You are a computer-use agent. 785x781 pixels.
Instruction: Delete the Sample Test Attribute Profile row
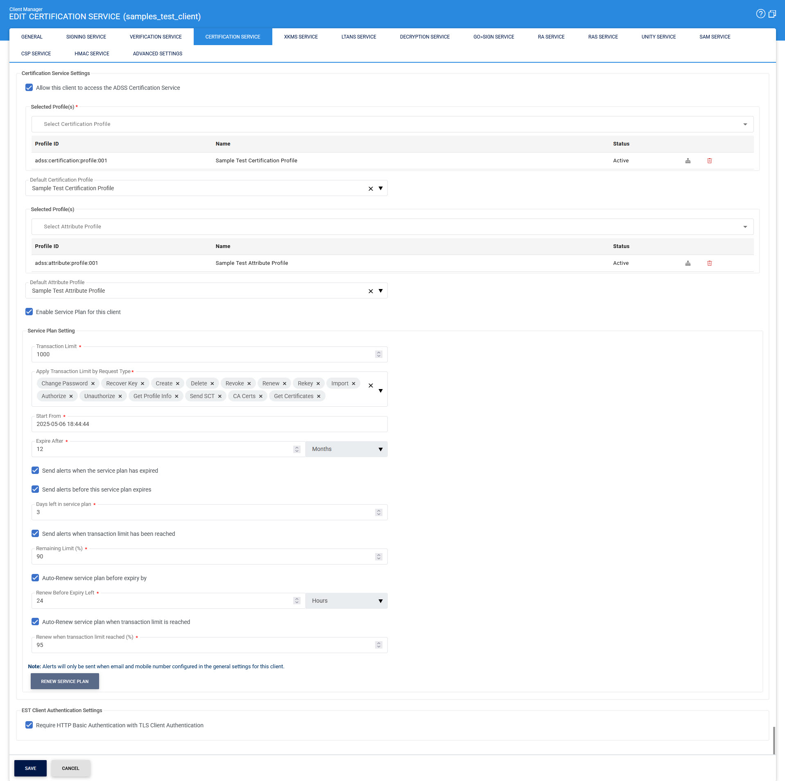pyautogui.click(x=709, y=263)
